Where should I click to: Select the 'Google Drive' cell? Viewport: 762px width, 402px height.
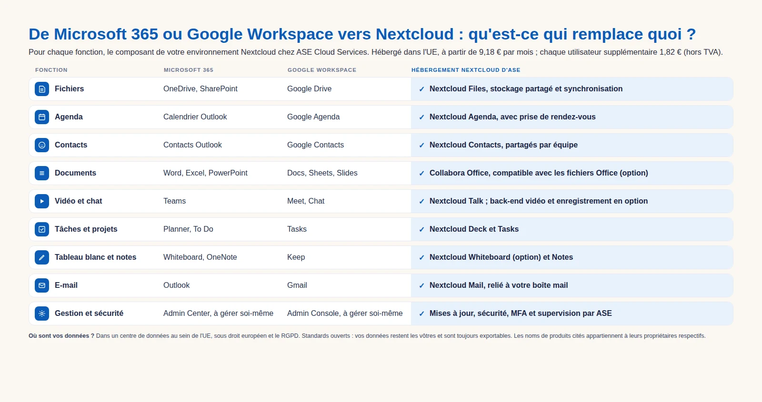point(310,89)
